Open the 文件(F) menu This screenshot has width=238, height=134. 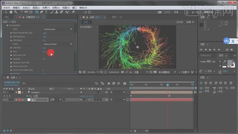(6, 8)
